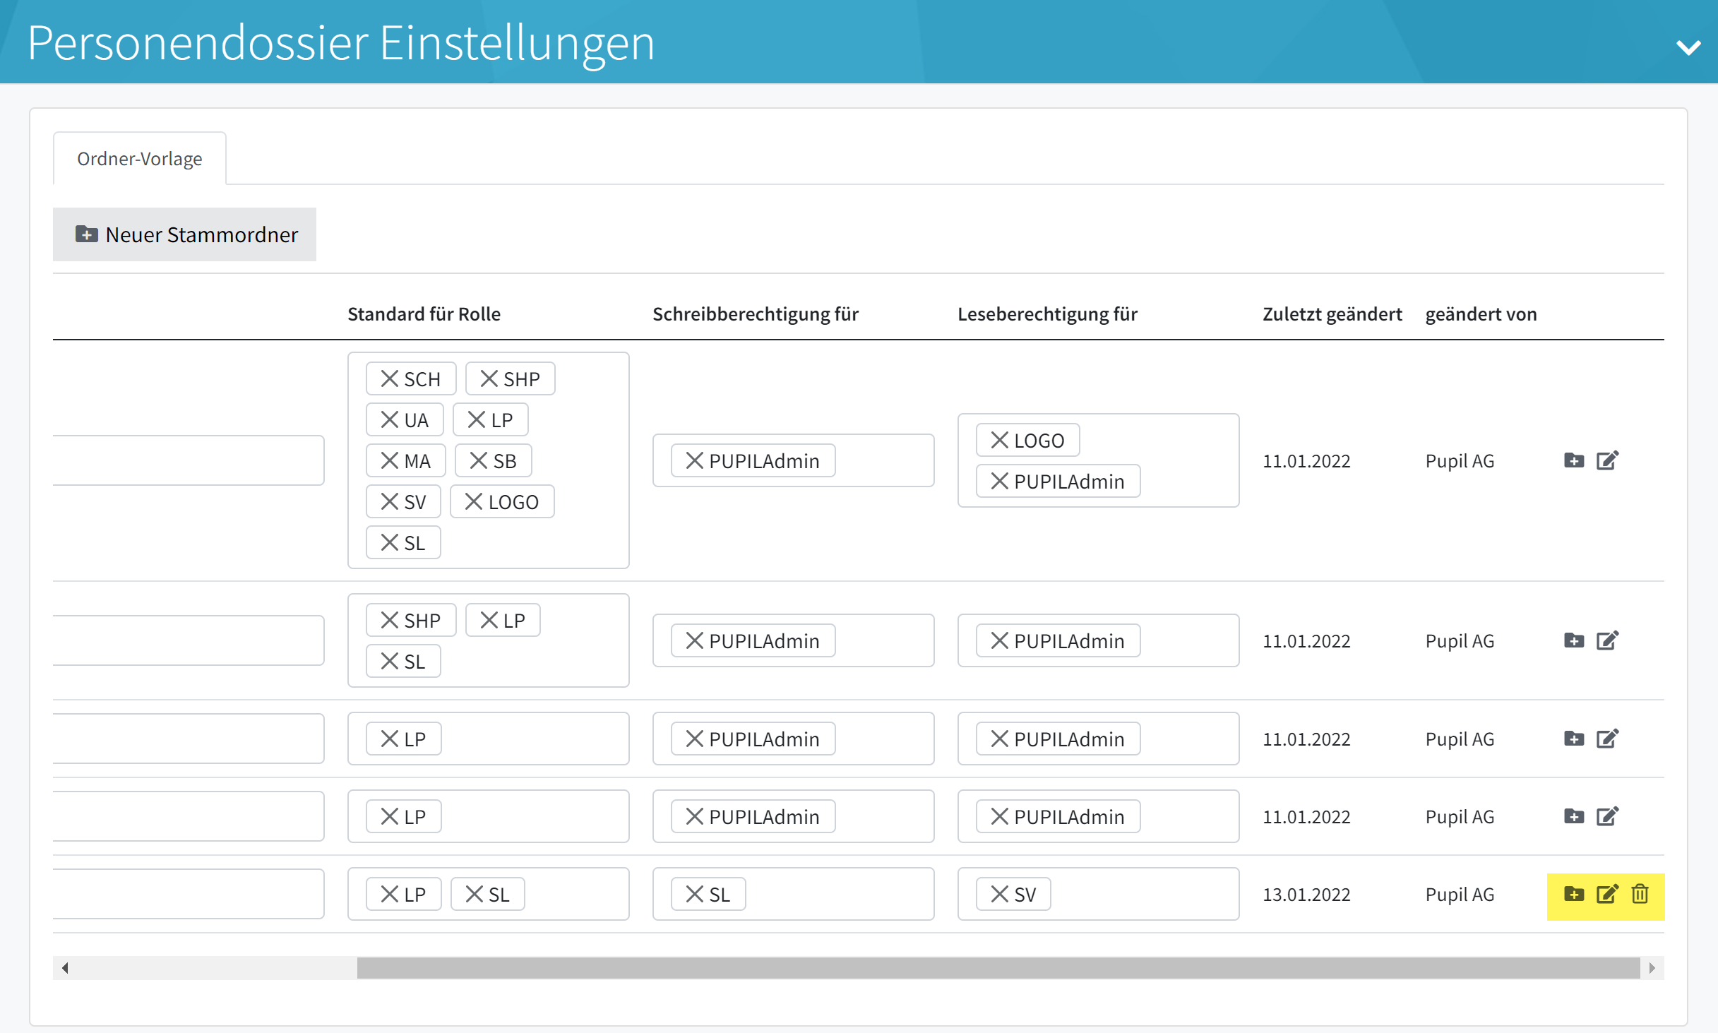The width and height of the screenshot is (1718, 1033).
Task: Remove the SB role tag
Action: coord(478,461)
